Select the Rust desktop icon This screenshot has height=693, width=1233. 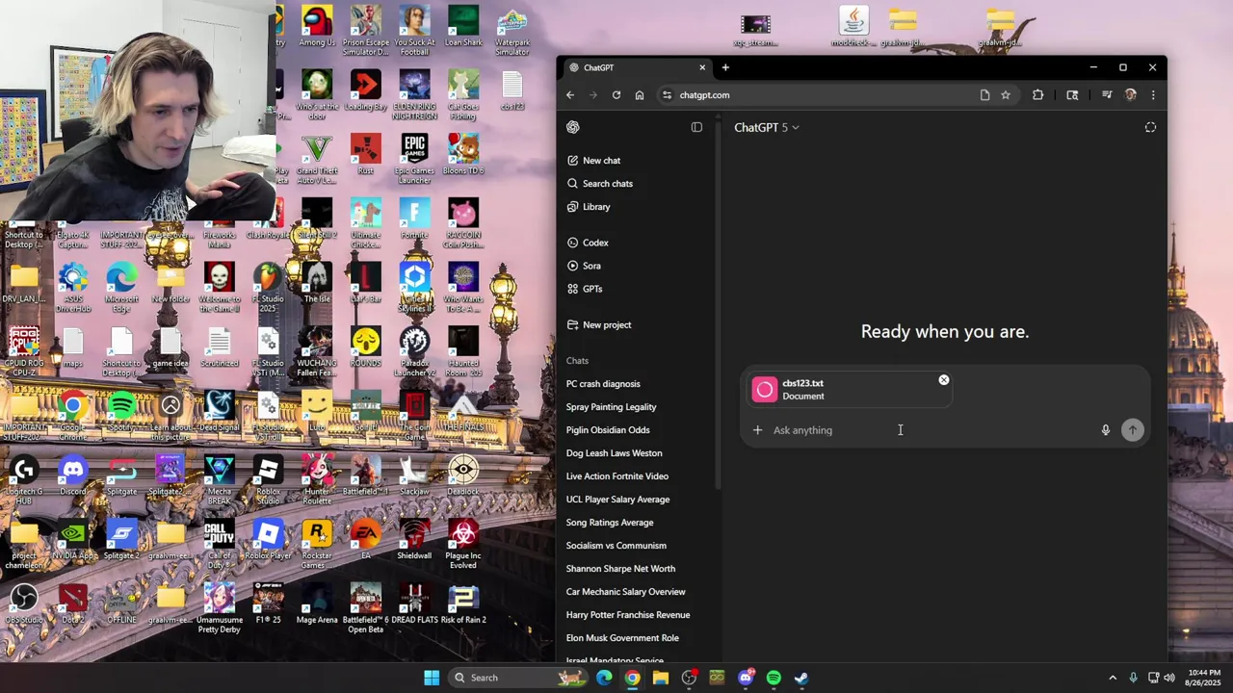click(x=366, y=154)
